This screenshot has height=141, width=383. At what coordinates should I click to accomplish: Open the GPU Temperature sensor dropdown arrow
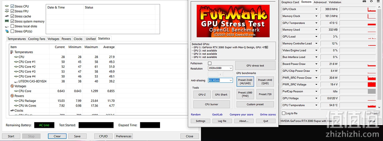click(x=316, y=23)
